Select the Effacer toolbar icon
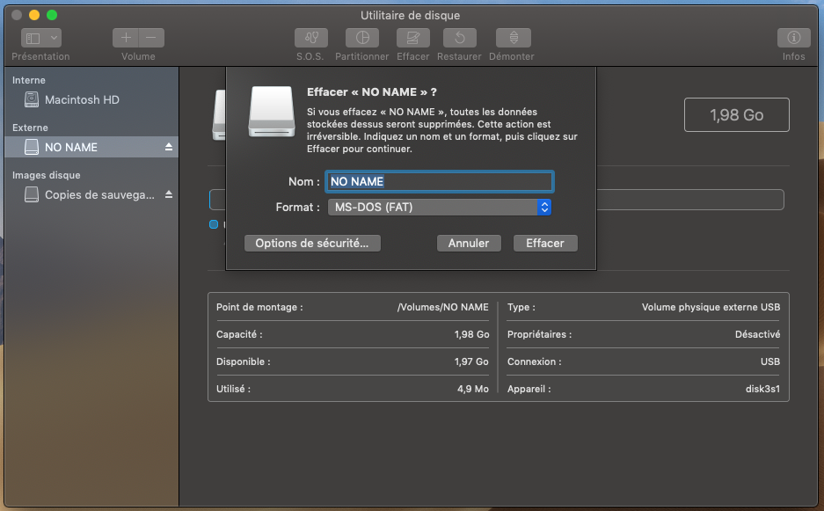This screenshot has width=824, height=511. point(413,38)
